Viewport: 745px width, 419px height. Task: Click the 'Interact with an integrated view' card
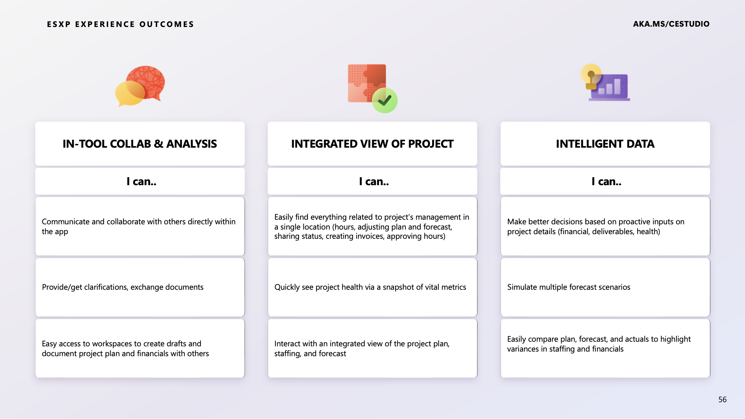click(x=372, y=348)
